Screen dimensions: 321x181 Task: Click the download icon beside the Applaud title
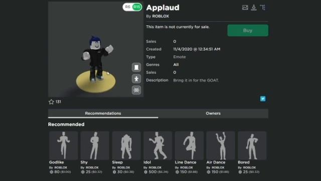point(254,8)
